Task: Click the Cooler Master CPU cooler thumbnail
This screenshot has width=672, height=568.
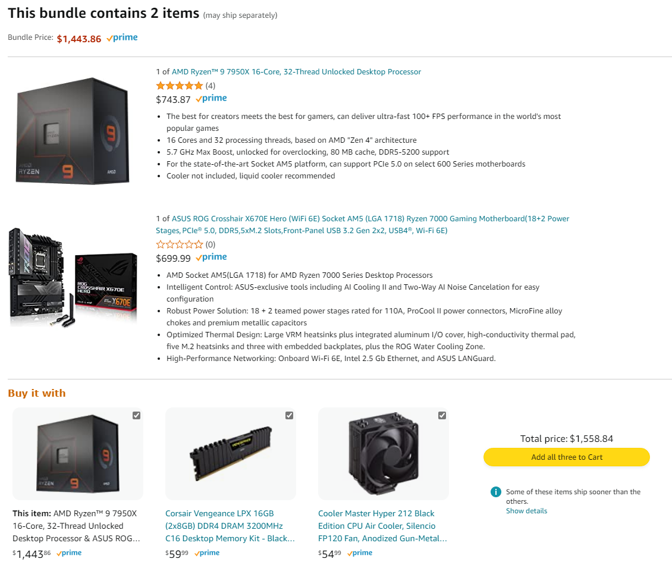Action: (x=384, y=453)
